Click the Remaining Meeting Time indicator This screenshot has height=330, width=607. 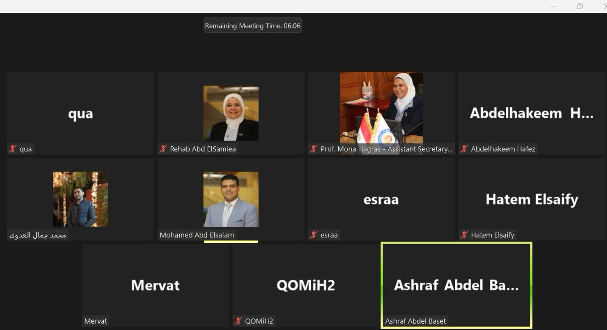pyautogui.click(x=253, y=26)
